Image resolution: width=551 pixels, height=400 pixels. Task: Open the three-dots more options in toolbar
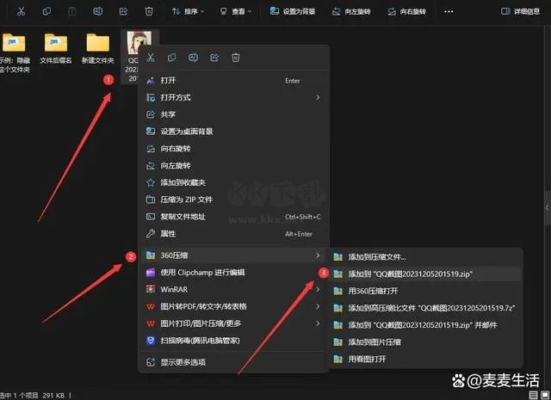pos(449,11)
